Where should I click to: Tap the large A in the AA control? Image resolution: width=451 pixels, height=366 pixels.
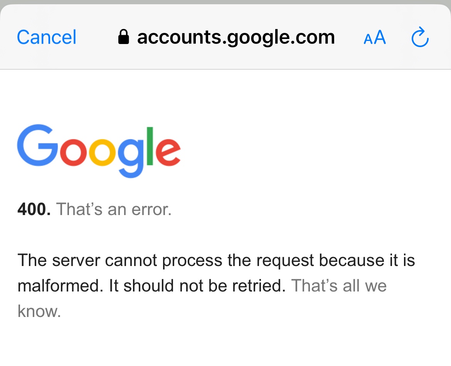pos(380,37)
